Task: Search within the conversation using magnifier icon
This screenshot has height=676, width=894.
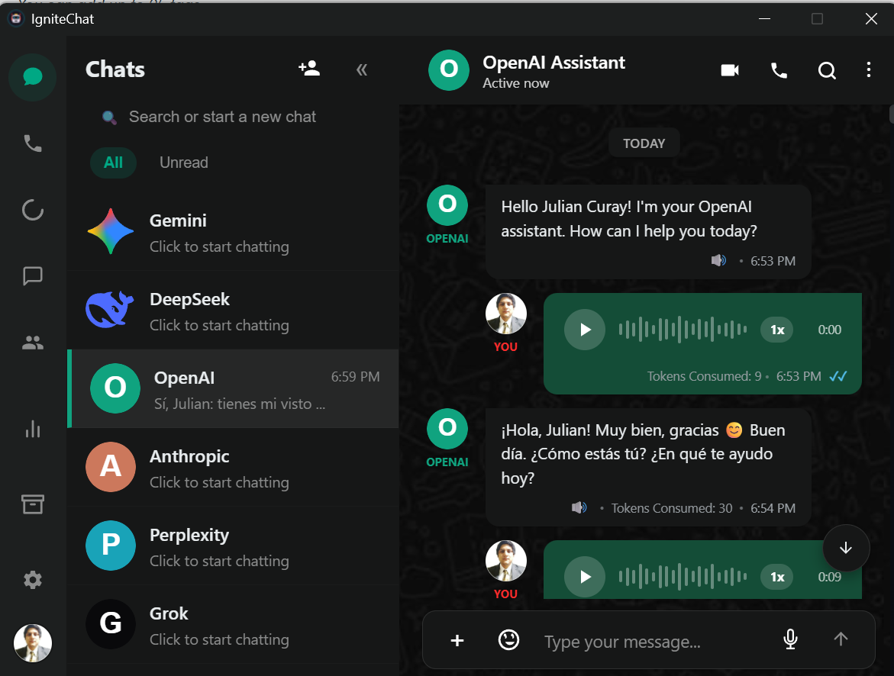Action: point(827,70)
